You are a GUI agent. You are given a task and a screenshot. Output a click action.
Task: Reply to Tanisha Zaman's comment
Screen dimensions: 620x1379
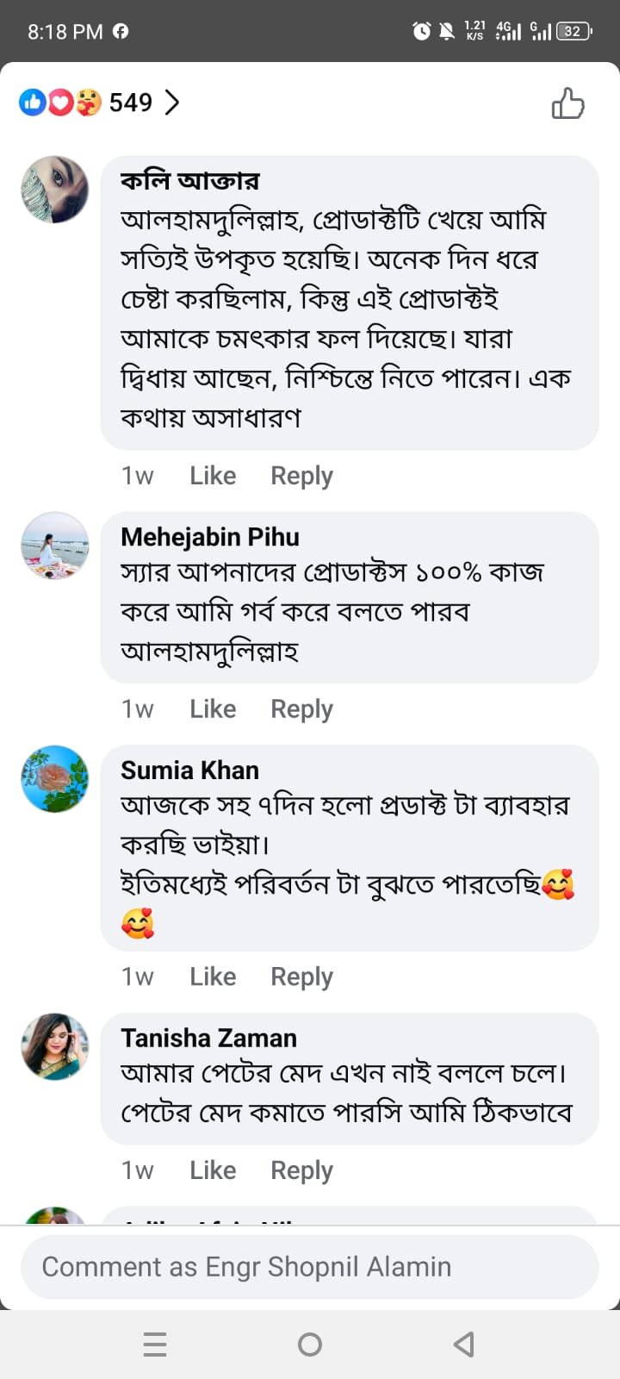click(301, 1170)
